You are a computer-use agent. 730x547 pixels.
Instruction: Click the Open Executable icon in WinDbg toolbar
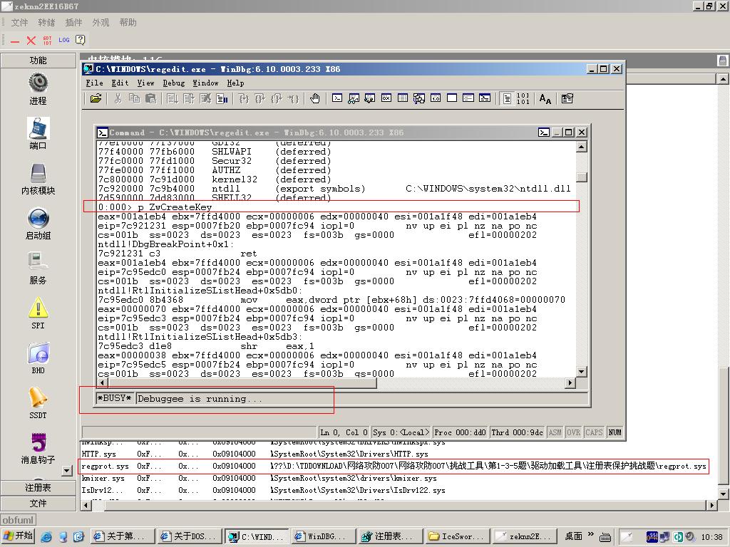click(96, 98)
